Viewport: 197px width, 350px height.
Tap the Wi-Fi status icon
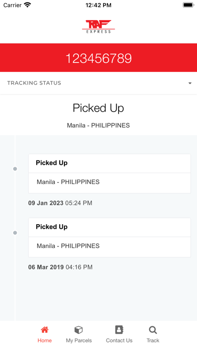28,5
